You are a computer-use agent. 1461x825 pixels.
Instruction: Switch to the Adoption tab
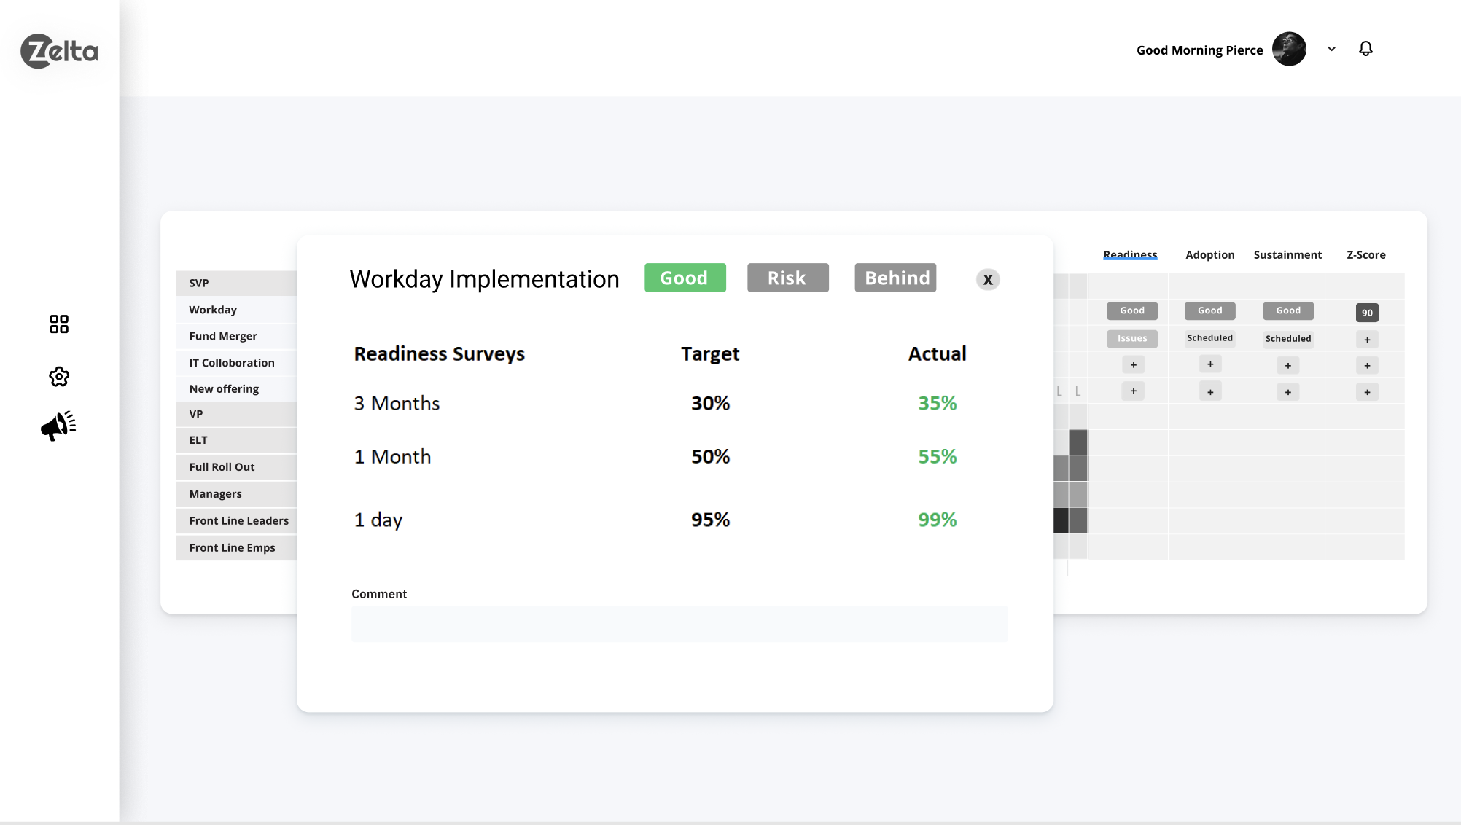coord(1209,255)
